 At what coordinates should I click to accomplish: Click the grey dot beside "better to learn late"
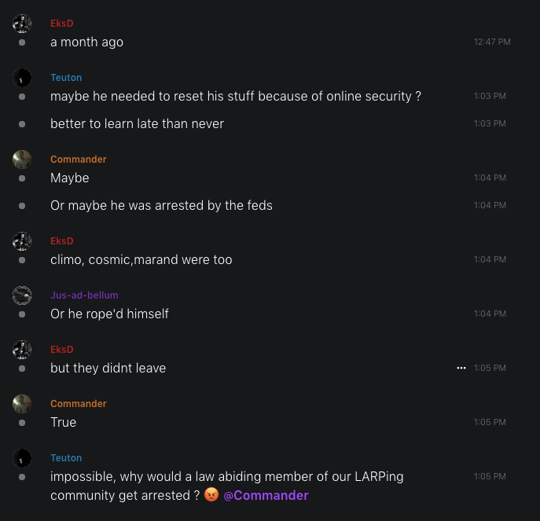coord(22,124)
